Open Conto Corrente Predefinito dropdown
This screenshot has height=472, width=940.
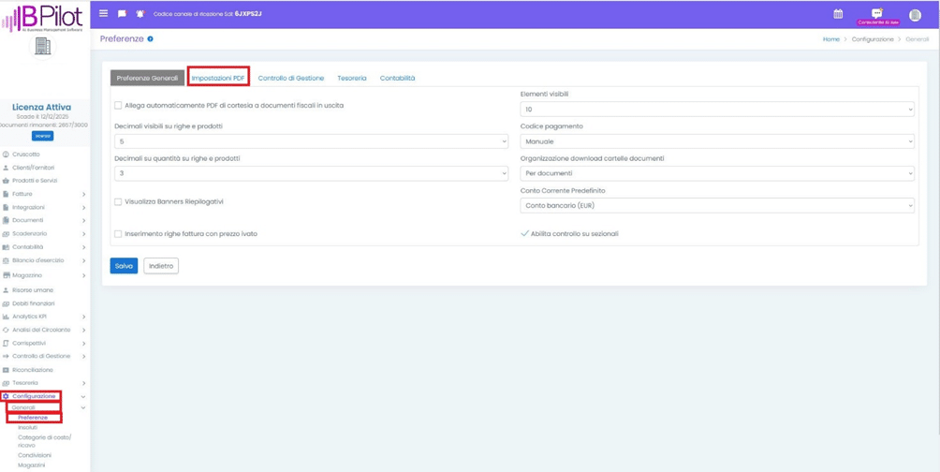[717, 206]
